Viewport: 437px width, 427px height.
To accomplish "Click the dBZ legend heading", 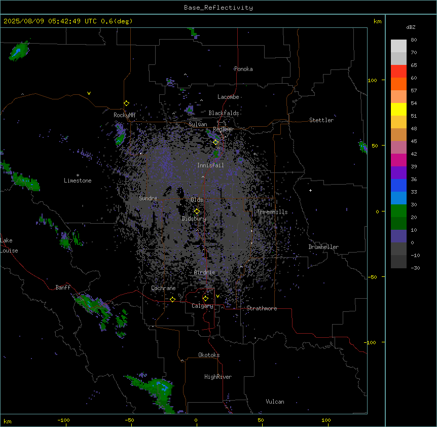I will pos(411,27).
